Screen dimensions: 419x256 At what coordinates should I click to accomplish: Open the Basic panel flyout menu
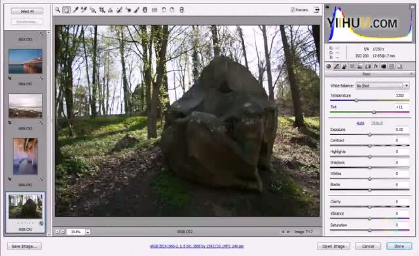click(x=412, y=74)
